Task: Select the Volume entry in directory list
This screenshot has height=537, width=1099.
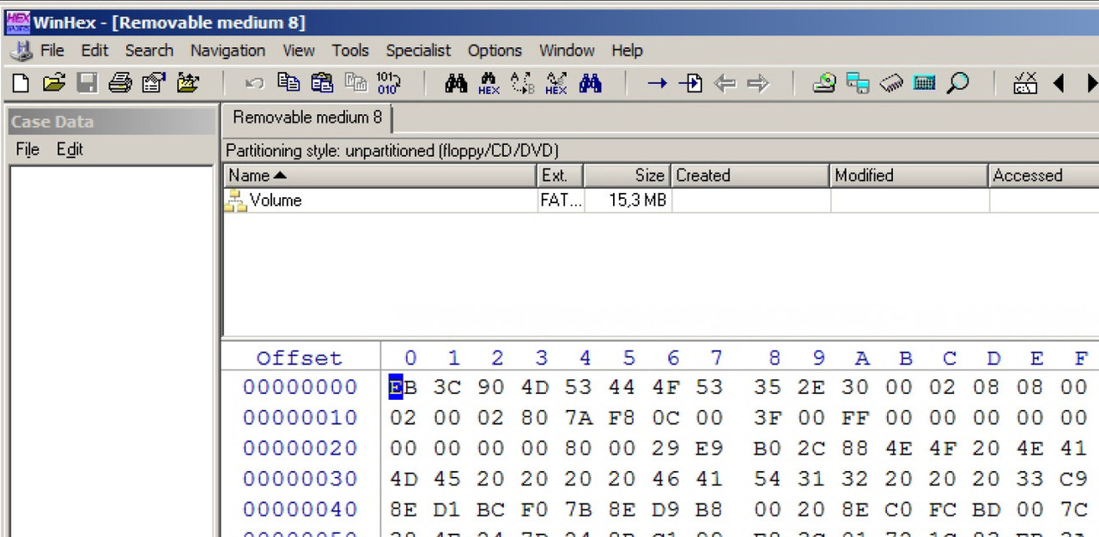Action: click(x=275, y=201)
